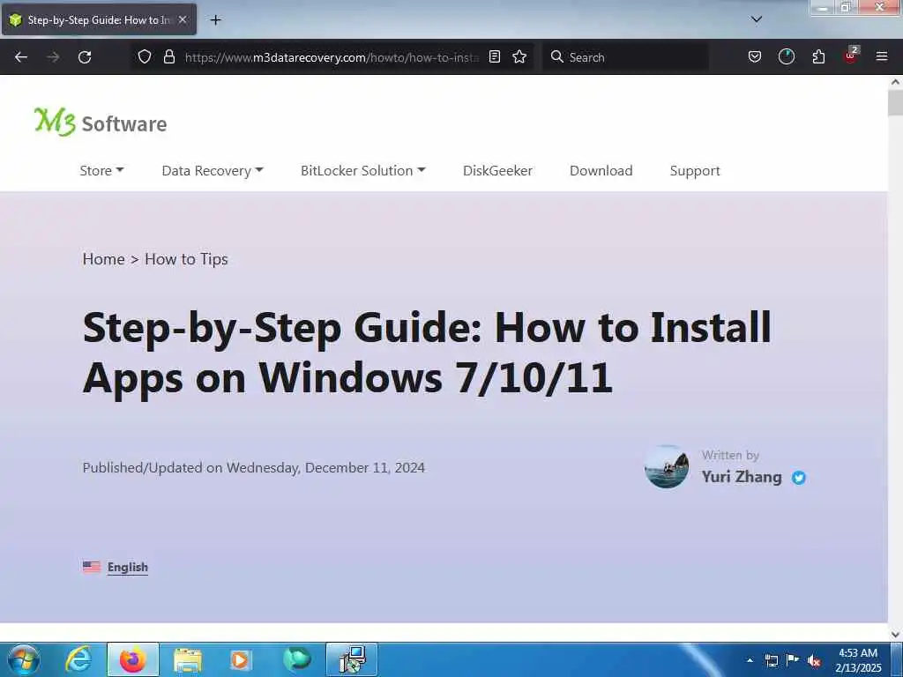903x677 pixels.
Task: List all tabs with the chevron
Action: (x=756, y=19)
